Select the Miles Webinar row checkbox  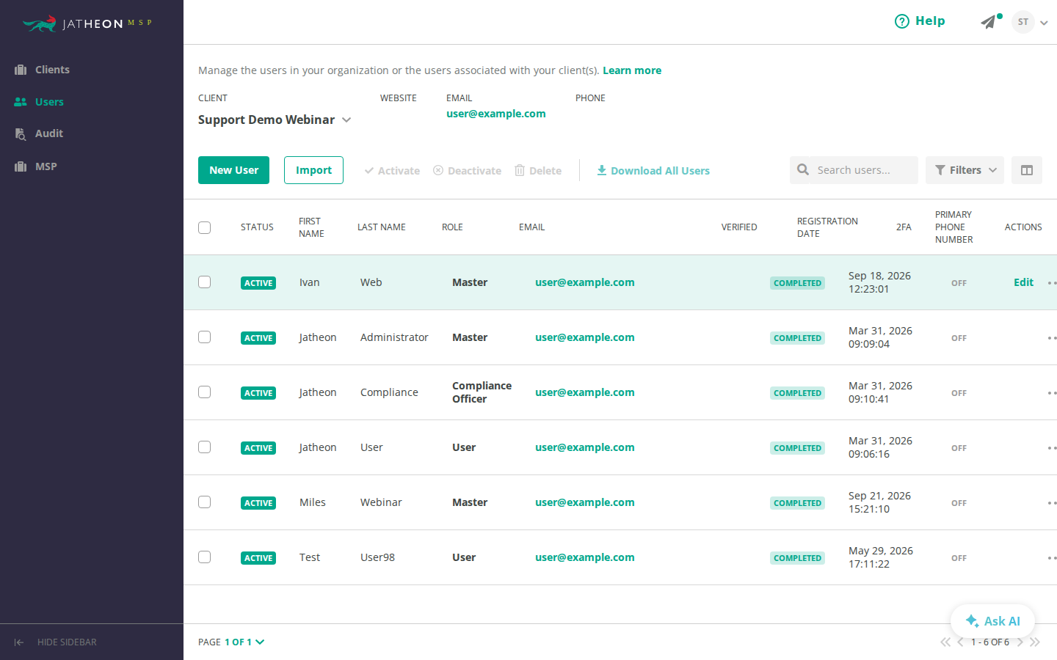click(x=205, y=502)
